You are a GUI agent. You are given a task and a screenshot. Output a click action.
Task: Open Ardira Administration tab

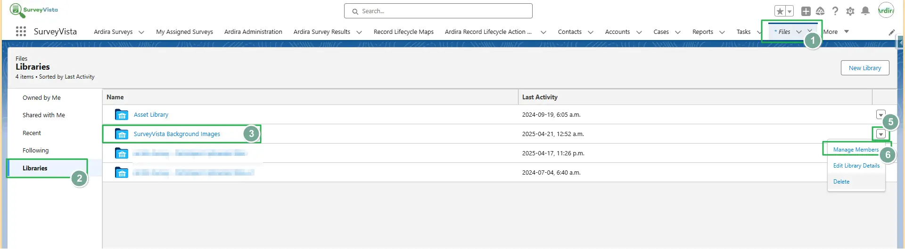253,32
